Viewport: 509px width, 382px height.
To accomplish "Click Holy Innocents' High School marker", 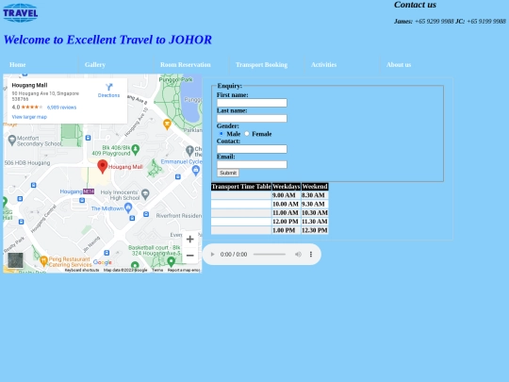I will pos(145,194).
